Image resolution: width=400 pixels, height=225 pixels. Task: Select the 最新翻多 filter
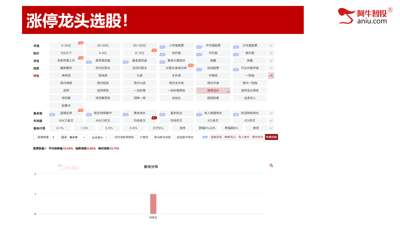pos(66,68)
